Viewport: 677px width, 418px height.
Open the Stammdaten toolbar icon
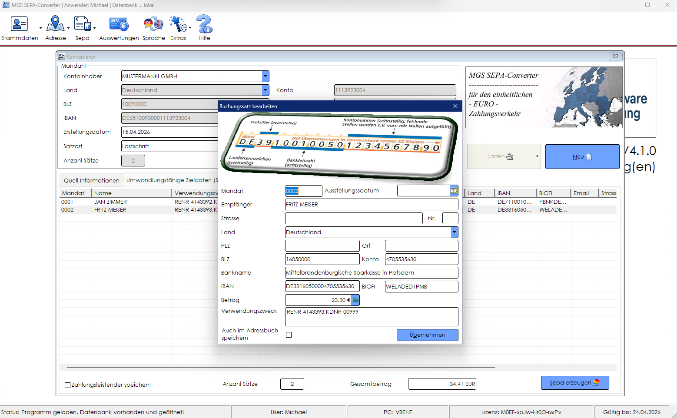19,24
